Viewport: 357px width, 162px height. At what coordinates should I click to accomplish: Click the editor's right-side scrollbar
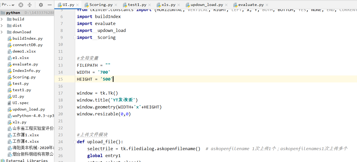coord(355,77)
